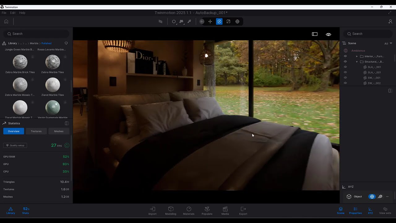Viewport: 396px width, 223px height.
Task: Go to the Home screen icon
Action: click(x=6, y=21)
